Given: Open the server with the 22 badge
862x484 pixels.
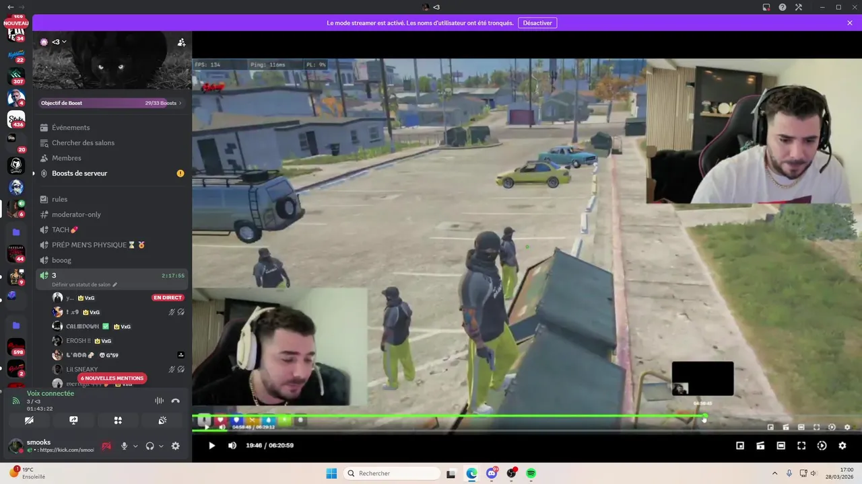Looking at the screenshot, I should [x=16, y=54].
